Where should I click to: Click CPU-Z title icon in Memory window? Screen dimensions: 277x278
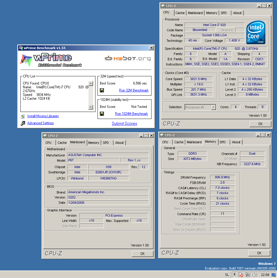[x=162, y=135]
